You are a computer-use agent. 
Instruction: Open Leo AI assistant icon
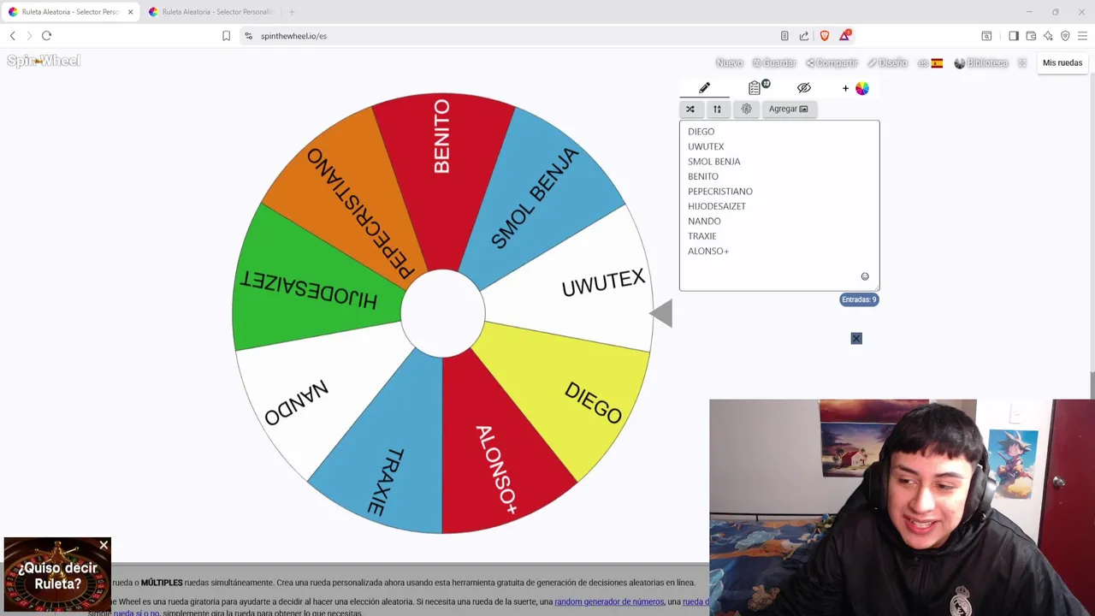[x=1048, y=36]
